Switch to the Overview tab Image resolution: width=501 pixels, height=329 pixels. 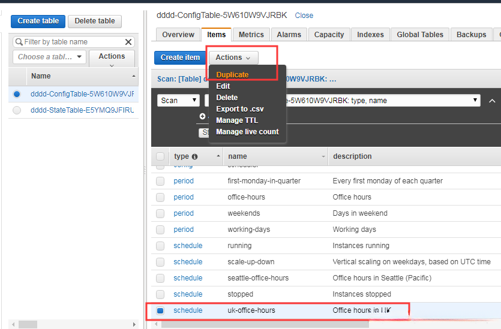[178, 35]
